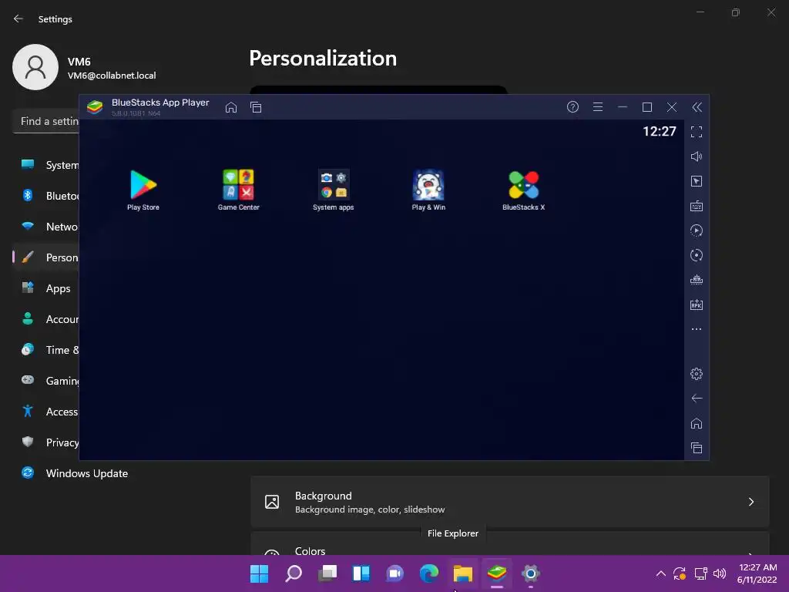Click the system tray volume icon
This screenshot has width=789, height=592.
720,573
